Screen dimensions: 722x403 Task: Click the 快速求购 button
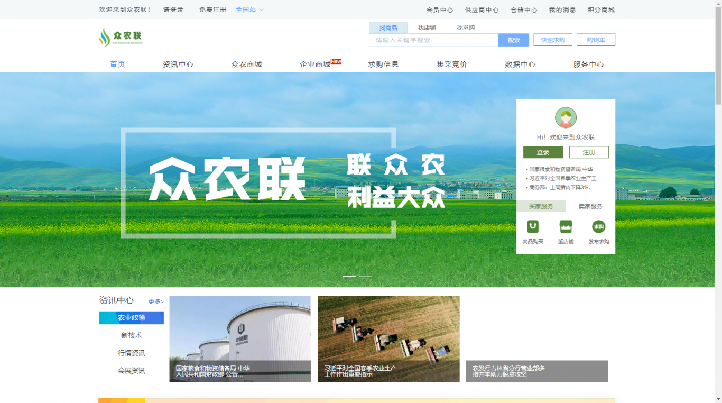(x=553, y=40)
